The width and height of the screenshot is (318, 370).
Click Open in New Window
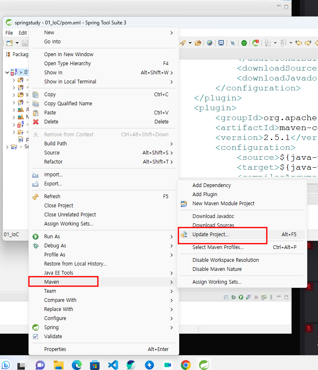(69, 55)
